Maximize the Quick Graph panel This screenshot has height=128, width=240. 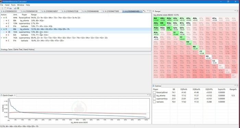(150, 95)
